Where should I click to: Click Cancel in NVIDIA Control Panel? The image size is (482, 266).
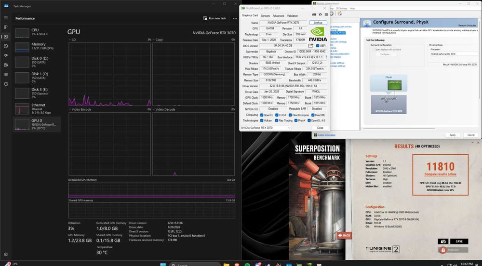470,135
